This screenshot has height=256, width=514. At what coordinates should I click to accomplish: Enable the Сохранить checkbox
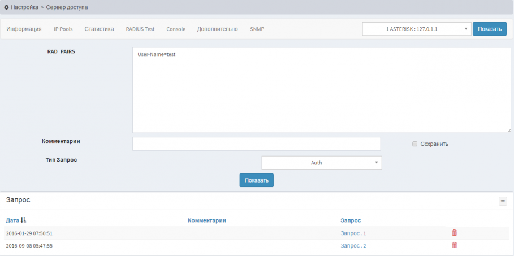(x=415, y=144)
